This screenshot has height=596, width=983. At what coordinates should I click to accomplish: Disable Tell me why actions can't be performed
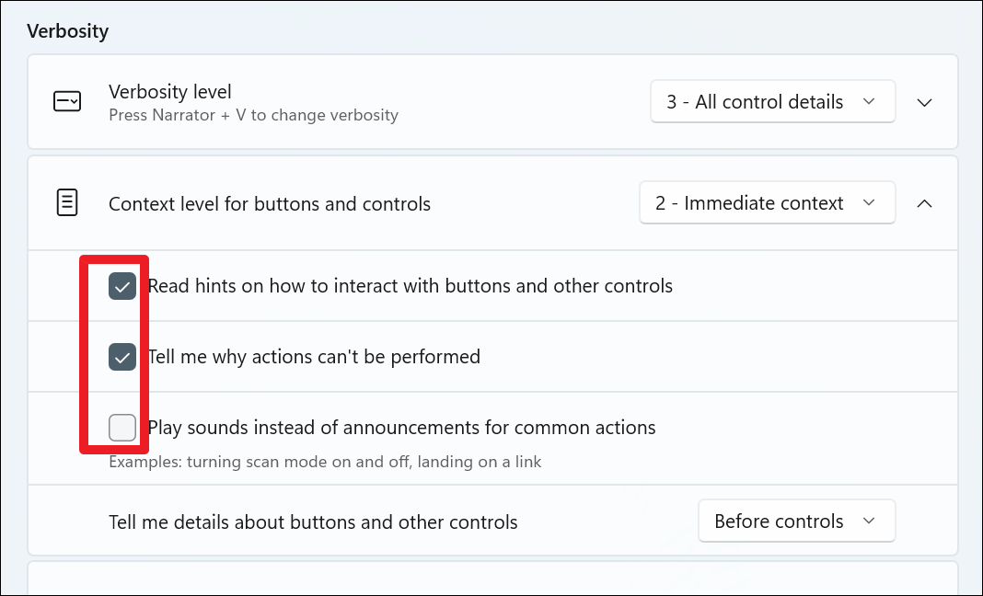click(122, 357)
